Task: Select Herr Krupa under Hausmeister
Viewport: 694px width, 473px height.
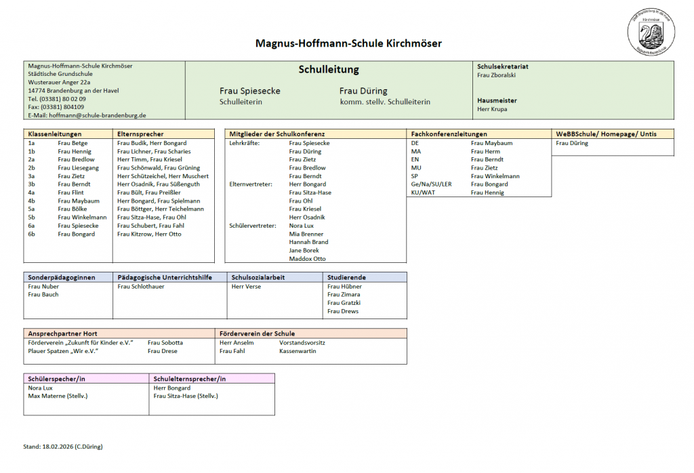Action: (492, 108)
